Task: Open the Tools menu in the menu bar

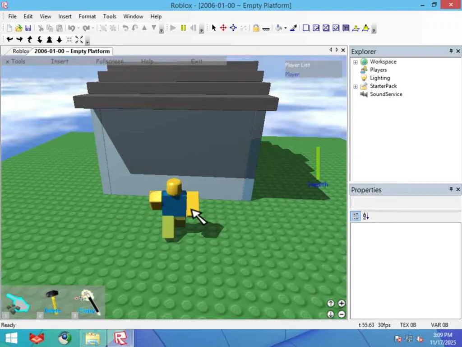Action: click(110, 17)
